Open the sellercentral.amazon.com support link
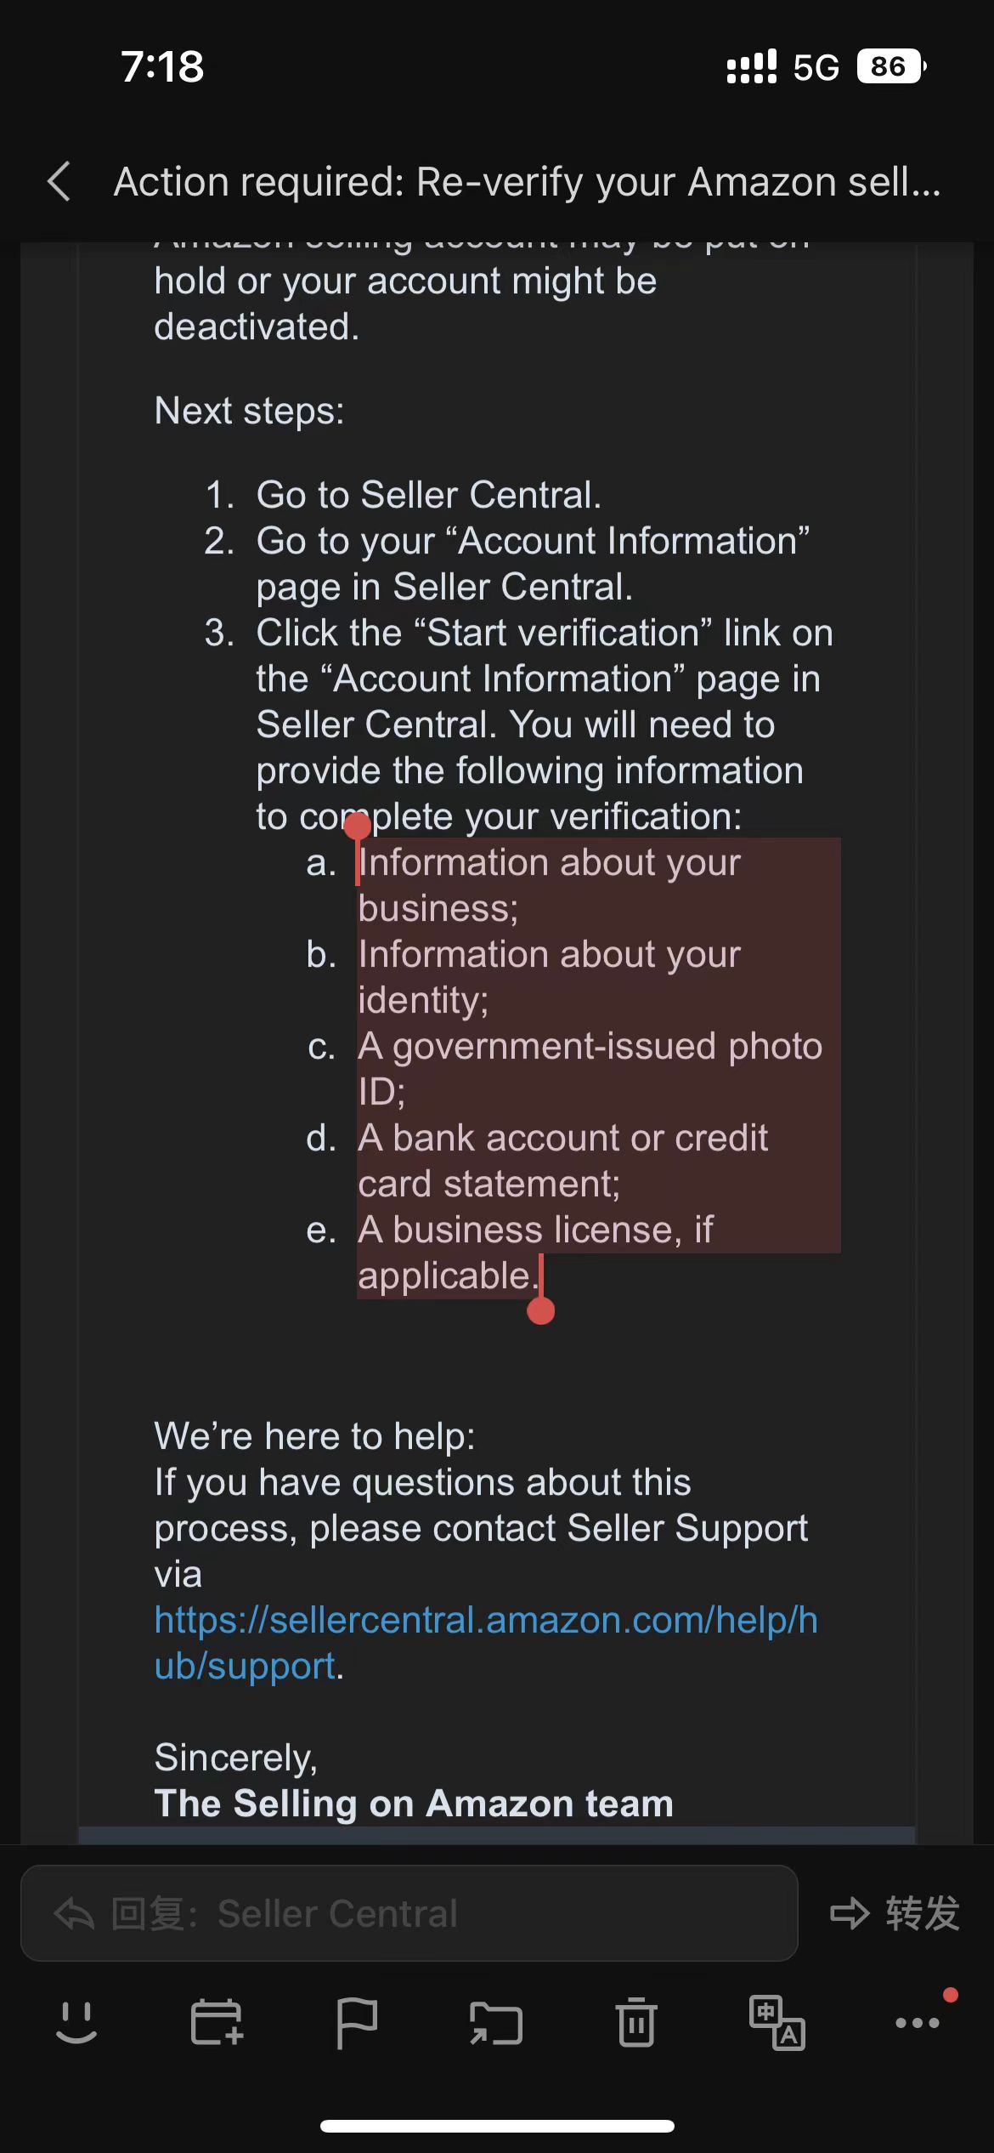The height and width of the screenshot is (2153, 994). pyautogui.click(x=486, y=1643)
